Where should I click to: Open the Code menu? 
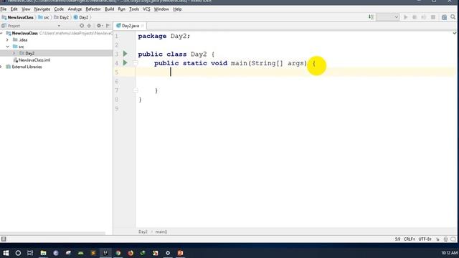tap(59, 9)
